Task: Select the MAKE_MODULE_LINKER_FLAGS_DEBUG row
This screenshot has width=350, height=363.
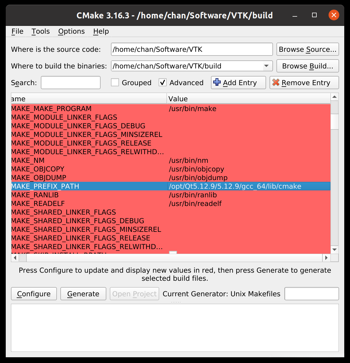Action: click(x=171, y=126)
